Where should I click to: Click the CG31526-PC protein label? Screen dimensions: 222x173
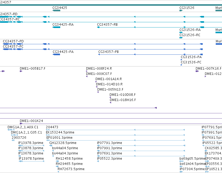[191, 62]
